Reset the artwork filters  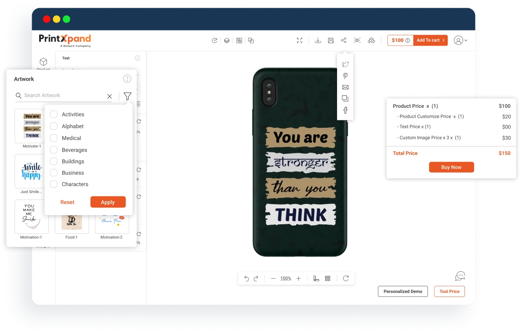click(x=67, y=202)
